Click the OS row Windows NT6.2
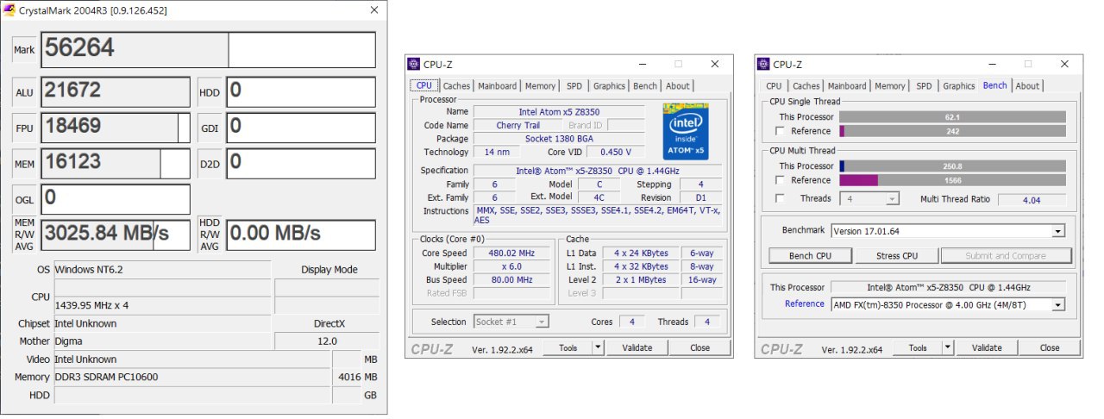 162,270
